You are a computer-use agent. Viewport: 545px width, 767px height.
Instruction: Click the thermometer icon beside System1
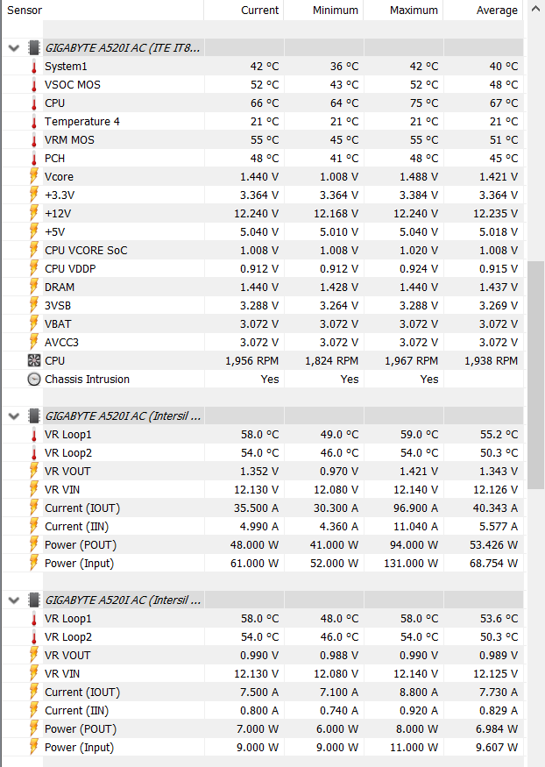(34, 67)
